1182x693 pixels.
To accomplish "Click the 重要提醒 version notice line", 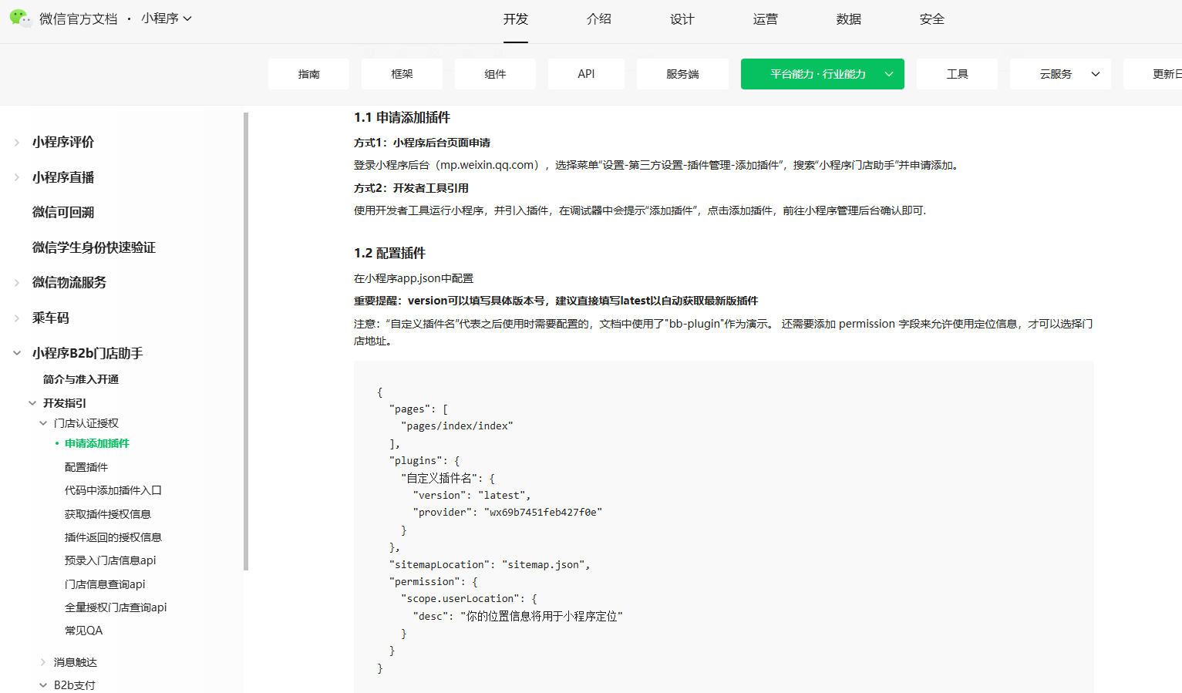I will [556, 301].
